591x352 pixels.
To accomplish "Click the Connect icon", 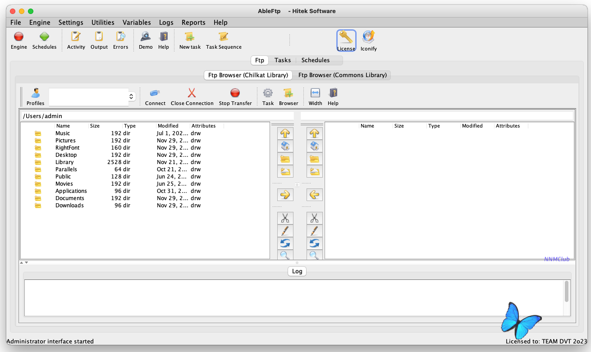I will click(x=155, y=93).
